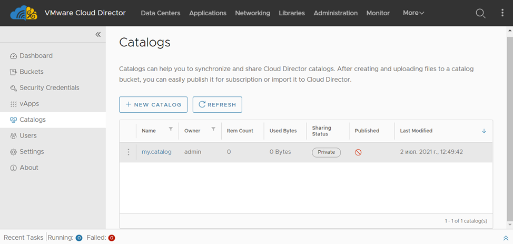Click the NEW CATALOG button
The height and width of the screenshot is (244, 513).
[153, 104]
